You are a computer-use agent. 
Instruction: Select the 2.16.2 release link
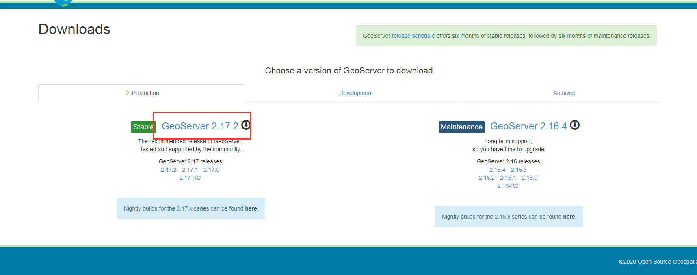487,178
